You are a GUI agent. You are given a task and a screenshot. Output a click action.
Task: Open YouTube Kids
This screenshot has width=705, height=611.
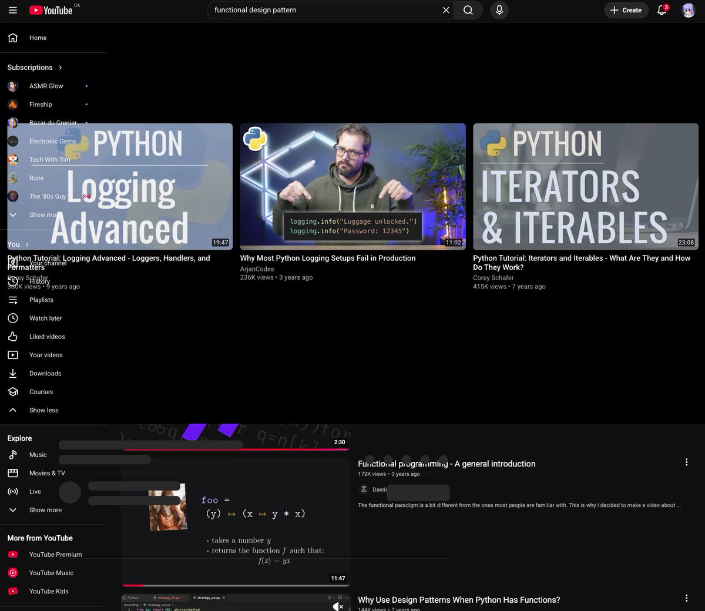coord(53,592)
